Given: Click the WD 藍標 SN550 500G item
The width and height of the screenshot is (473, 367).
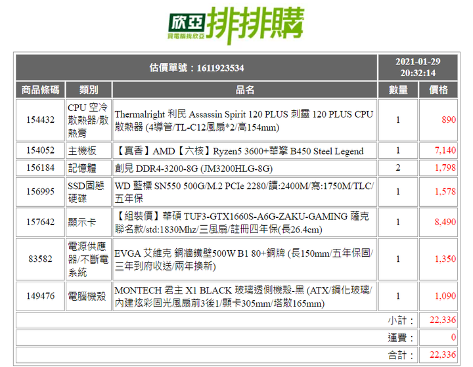Looking at the screenshot, I should coord(244,192).
